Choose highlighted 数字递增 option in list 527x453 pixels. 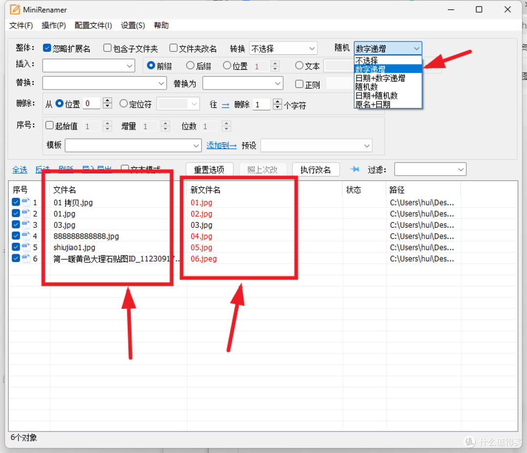(388, 69)
